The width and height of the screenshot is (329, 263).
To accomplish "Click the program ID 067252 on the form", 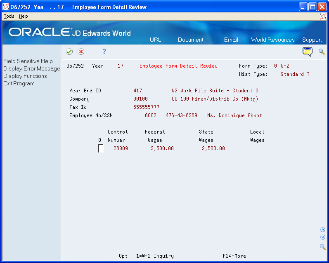I will (75, 66).
